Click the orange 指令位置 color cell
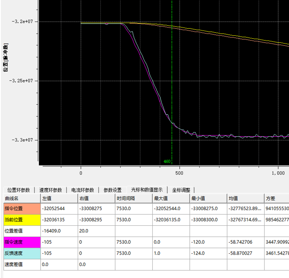The height and width of the screenshot is (278, 289). tap(22, 209)
